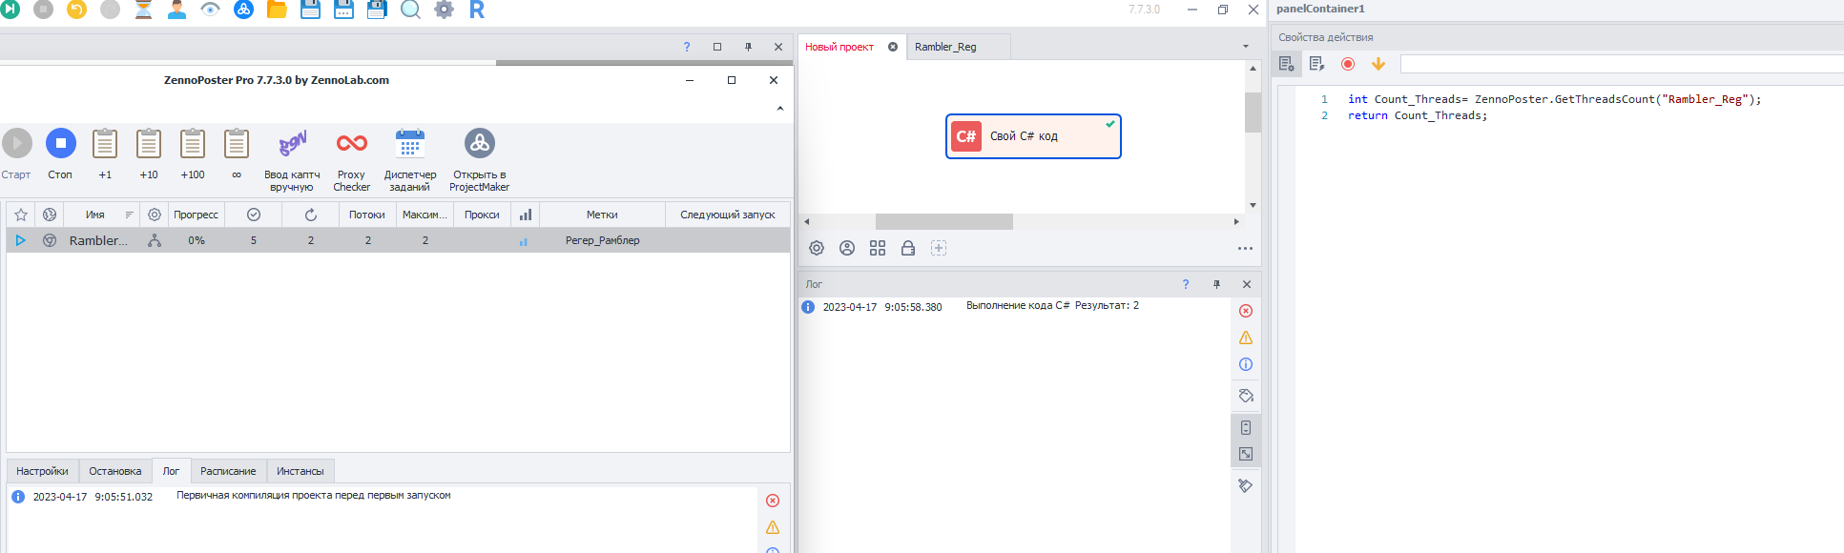Click the second floppy disk save-as icon
Image resolution: width=1844 pixels, height=553 pixels.
[343, 10]
